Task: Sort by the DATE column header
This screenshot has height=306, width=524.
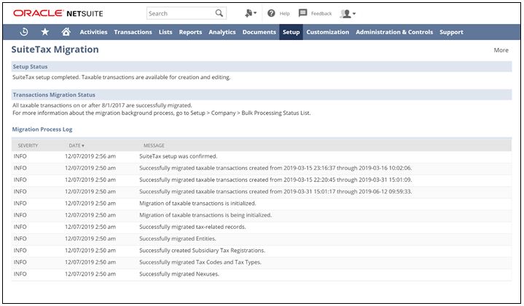Action: coord(77,145)
